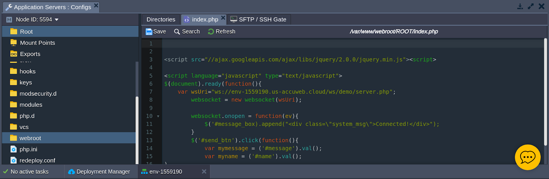Select the modsecurity.d folder
Screen dimensions: 549x179
(38, 93)
